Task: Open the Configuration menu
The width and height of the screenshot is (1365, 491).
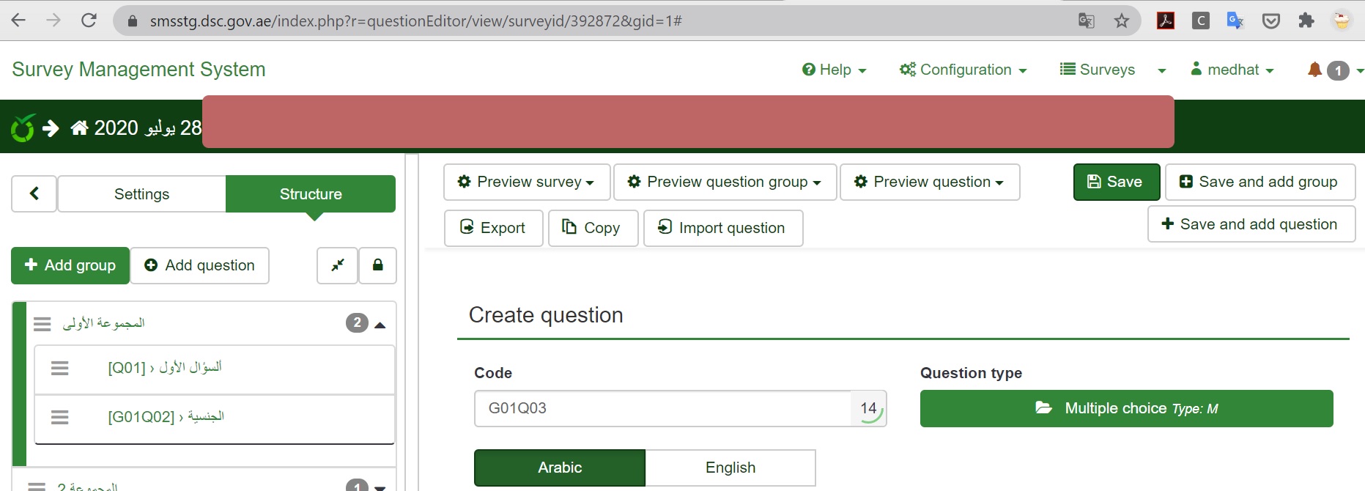Action: pyautogui.click(x=963, y=70)
